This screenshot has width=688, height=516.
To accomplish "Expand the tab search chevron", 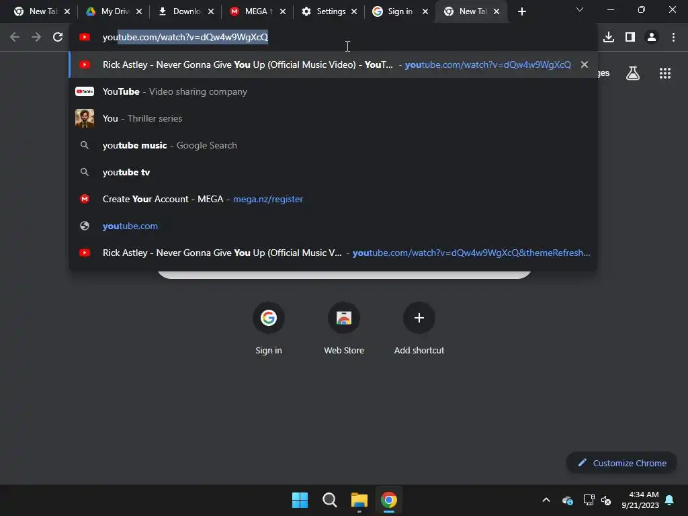I will point(580,9).
